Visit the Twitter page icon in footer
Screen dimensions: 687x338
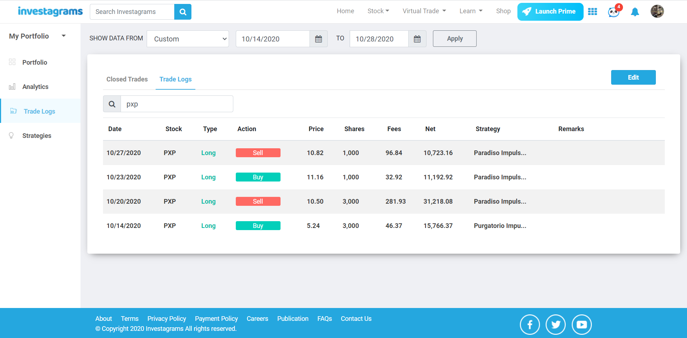(x=556, y=324)
